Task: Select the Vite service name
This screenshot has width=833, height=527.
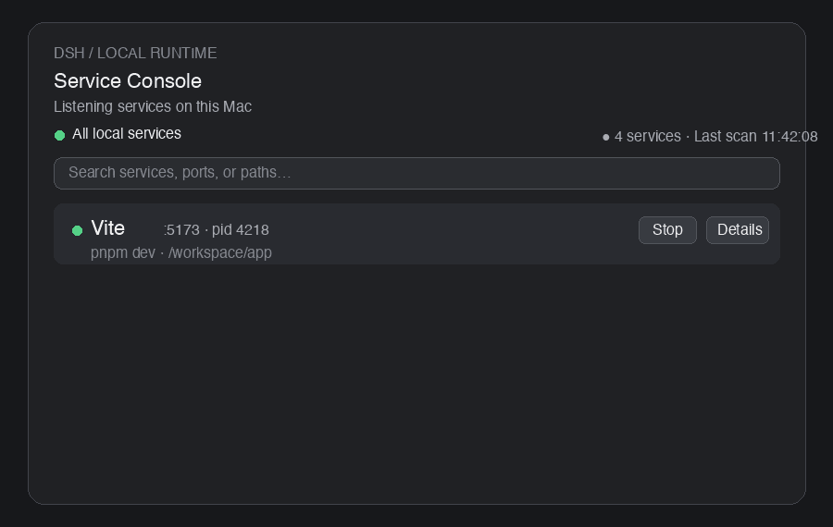Action: (108, 228)
